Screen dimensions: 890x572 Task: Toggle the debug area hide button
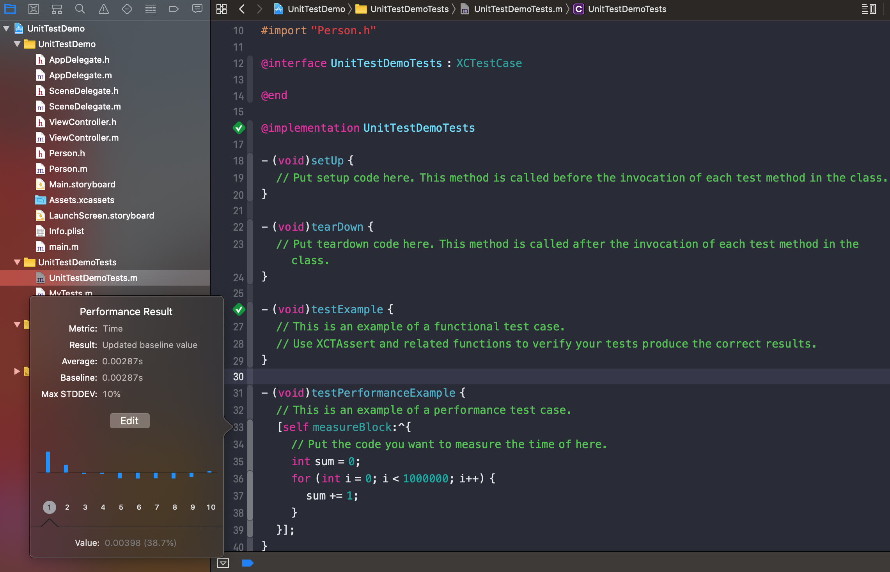(x=223, y=563)
